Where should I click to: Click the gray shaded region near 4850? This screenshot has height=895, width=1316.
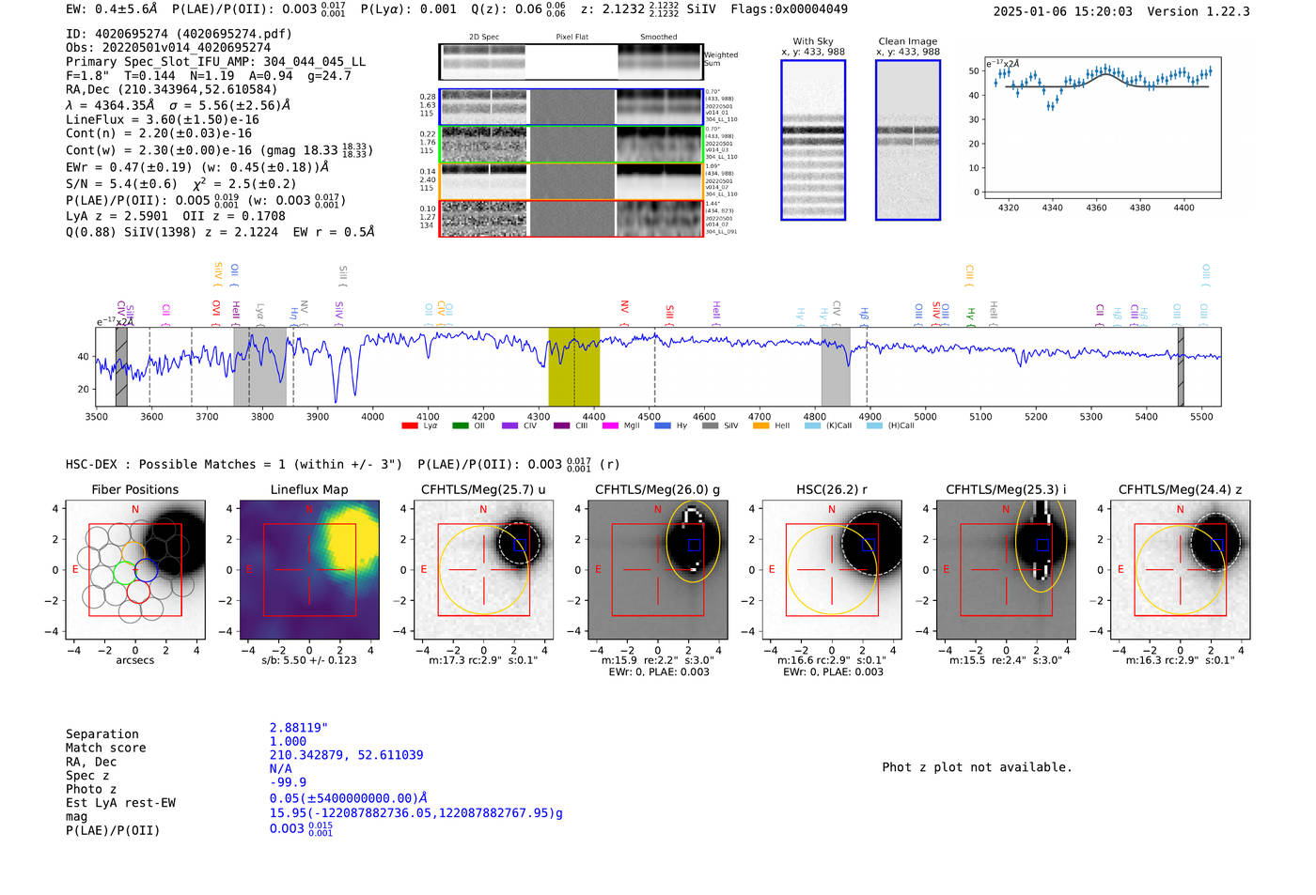pos(836,366)
